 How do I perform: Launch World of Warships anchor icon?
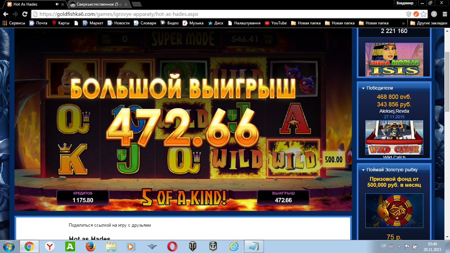(x=213, y=246)
